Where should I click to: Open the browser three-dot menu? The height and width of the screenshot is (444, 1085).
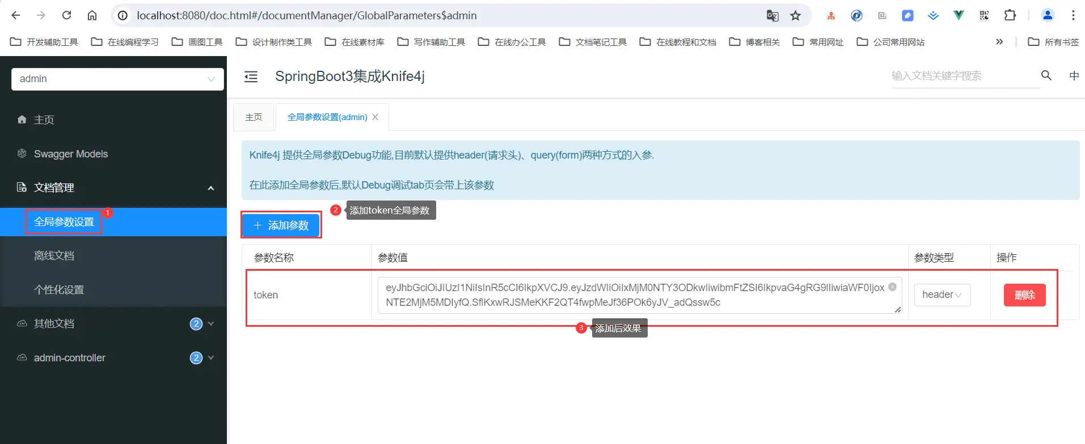[x=1073, y=15]
